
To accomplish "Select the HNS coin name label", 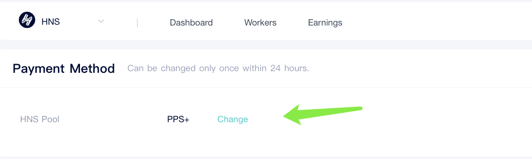I will [51, 22].
